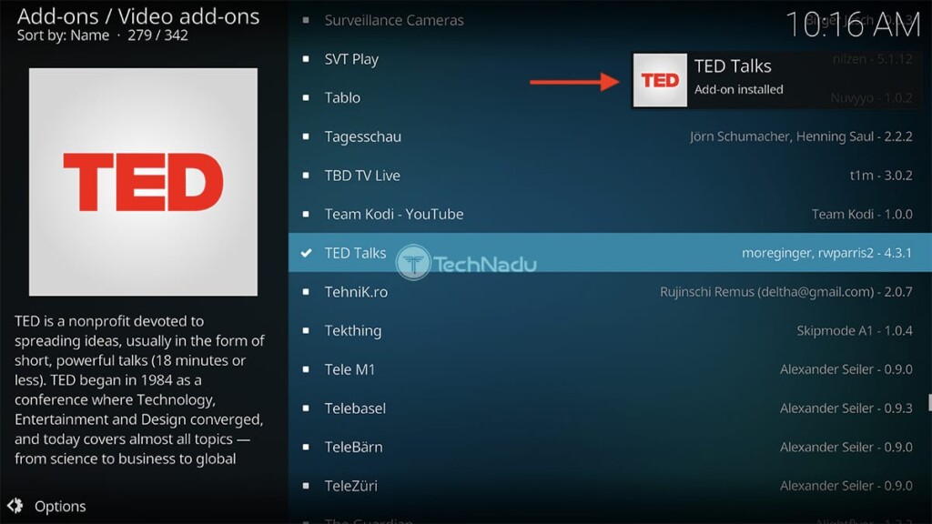
Task: Click the Tagesschau bullet marker
Action: tap(306, 136)
